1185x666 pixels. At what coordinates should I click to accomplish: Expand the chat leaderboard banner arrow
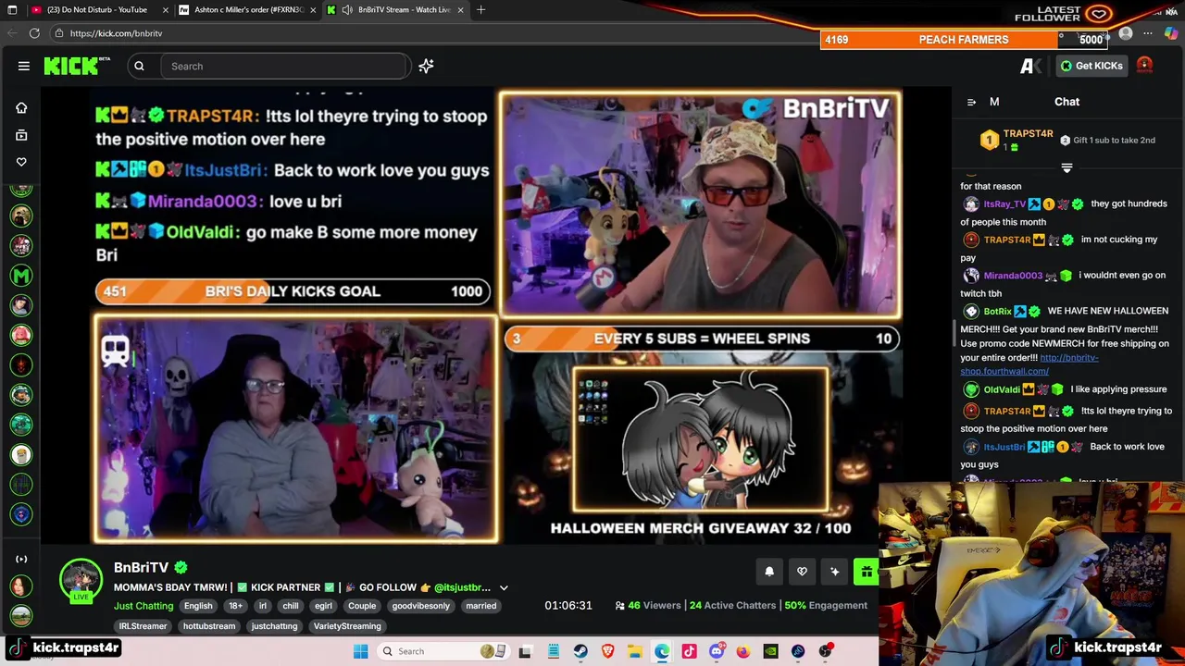tap(1066, 168)
